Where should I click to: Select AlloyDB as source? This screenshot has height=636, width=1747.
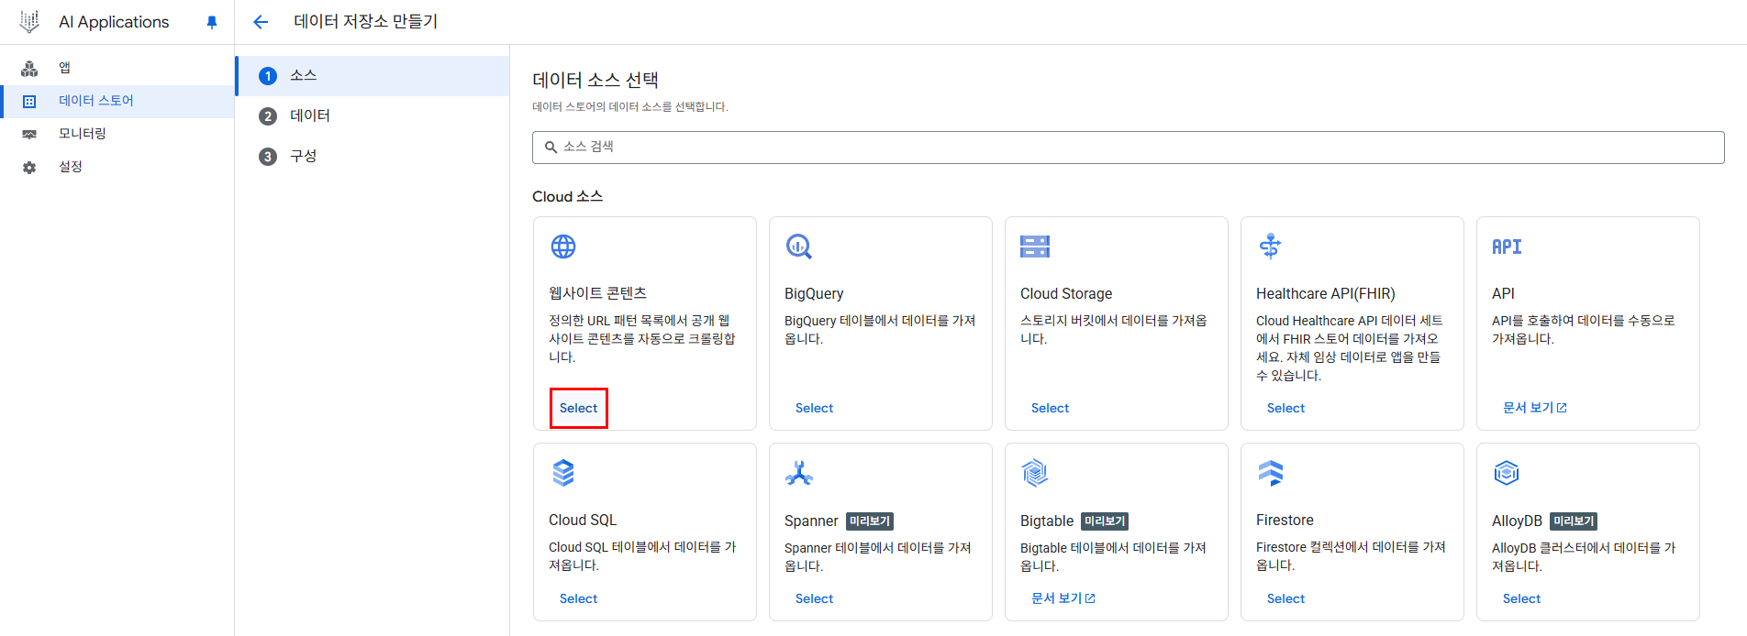click(1521, 598)
